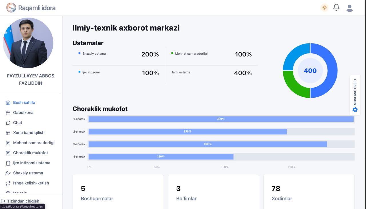The image size is (366, 209).
Task: Open the Xodimlar card showing 78
Action: coord(309,192)
